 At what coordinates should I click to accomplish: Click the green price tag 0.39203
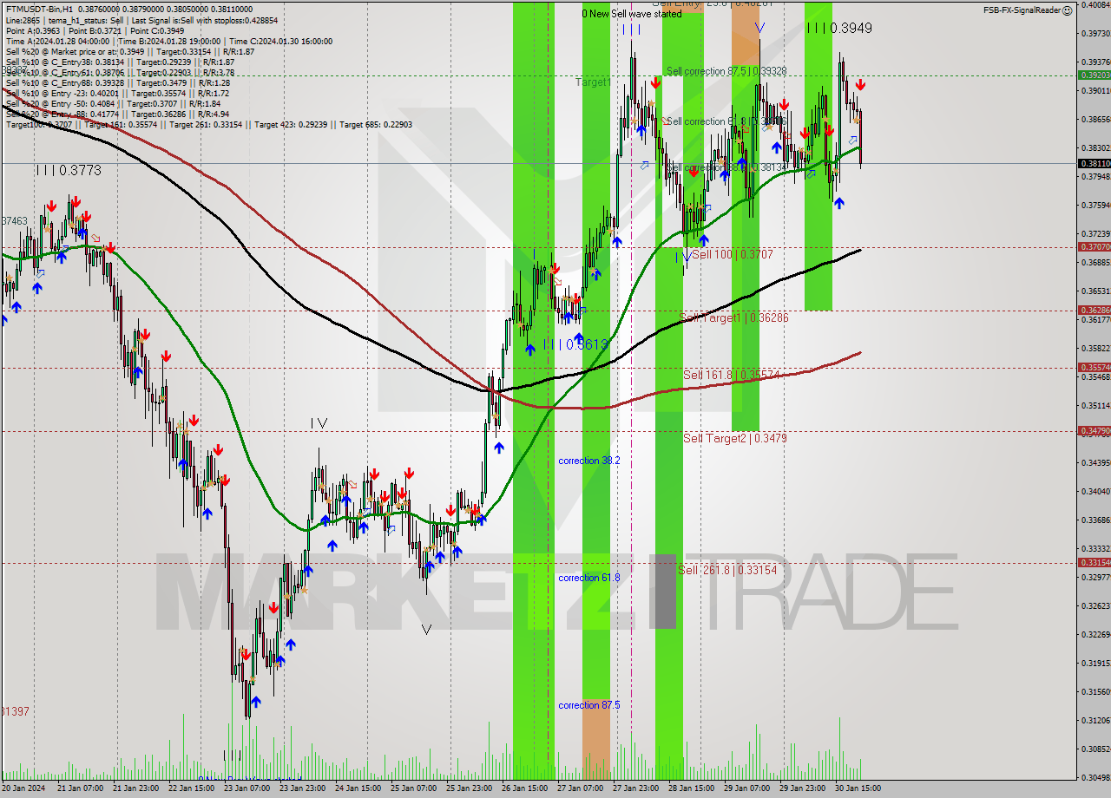point(1094,75)
